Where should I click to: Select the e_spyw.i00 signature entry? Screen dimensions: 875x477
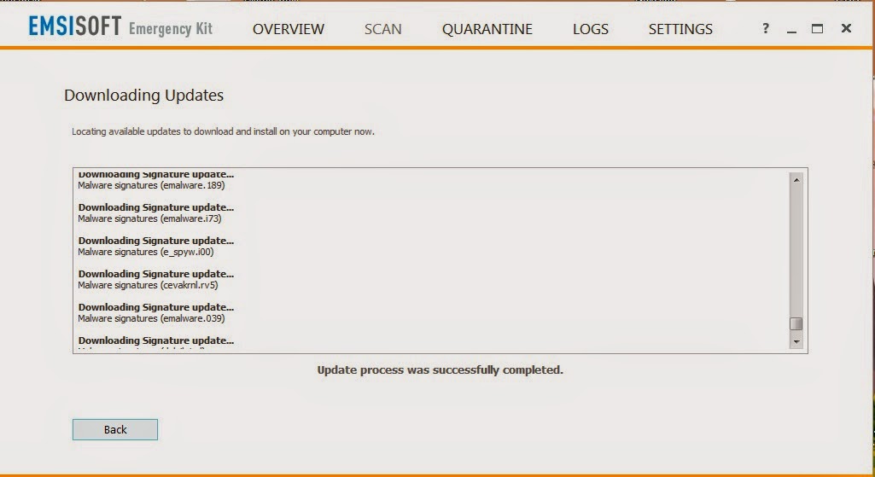pyautogui.click(x=146, y=253)
